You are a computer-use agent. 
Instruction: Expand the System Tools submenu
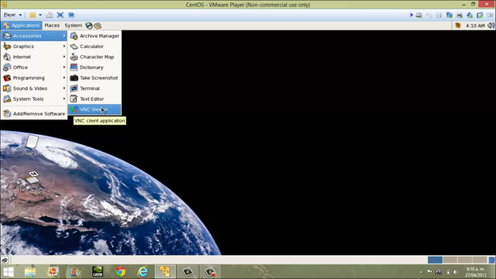pyautogui.click(x=34, y=98)
